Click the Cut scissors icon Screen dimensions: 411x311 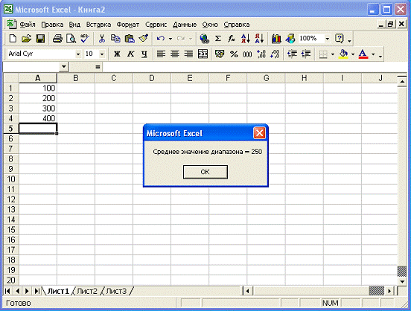pos(102,39)
